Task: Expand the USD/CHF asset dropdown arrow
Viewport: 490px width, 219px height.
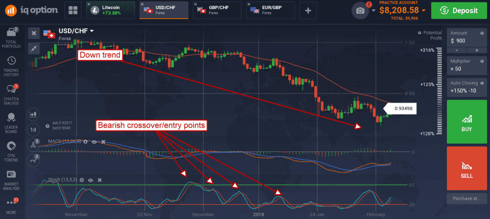Action: point(92,31)
